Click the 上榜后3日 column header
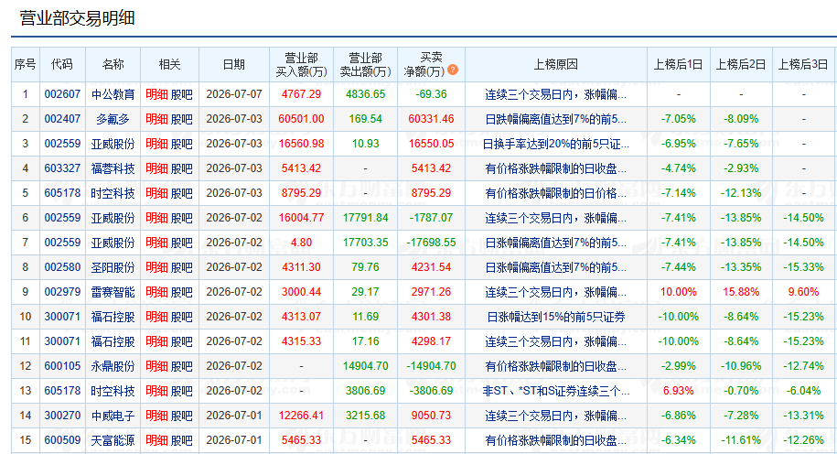The height and width of the screenshot is (454, 837). [x=803, y=64]
